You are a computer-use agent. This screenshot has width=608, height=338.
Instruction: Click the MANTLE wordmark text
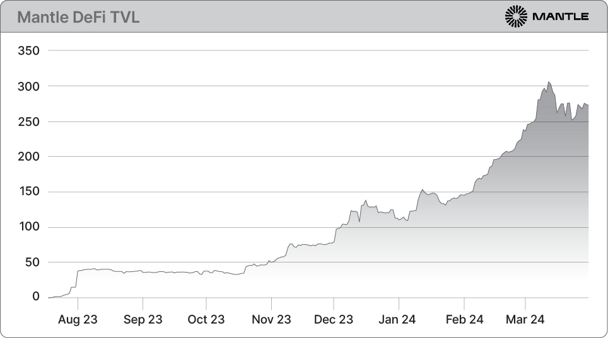tap(561, 16)
